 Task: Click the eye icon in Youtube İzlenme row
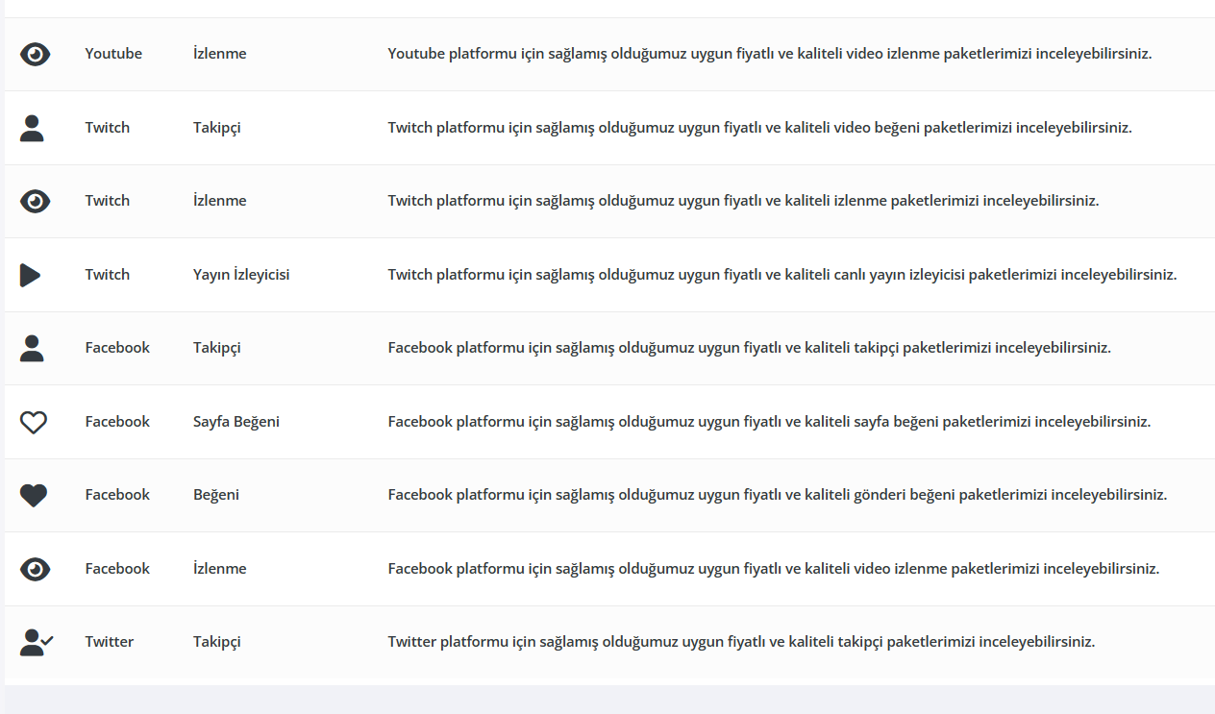point(35,54)
